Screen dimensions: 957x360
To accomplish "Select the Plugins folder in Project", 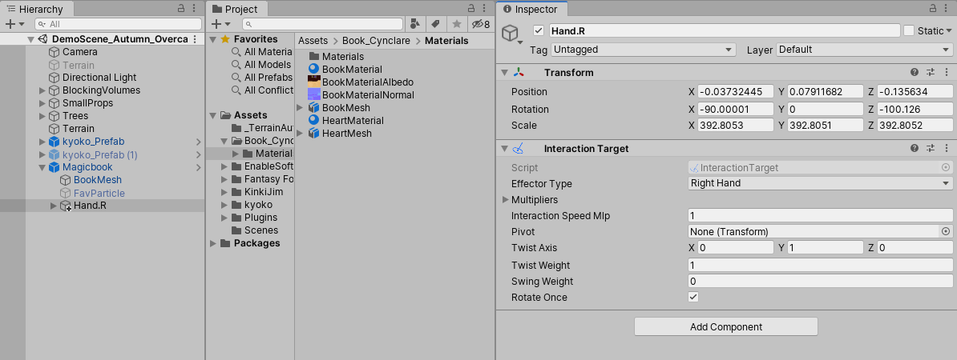I will click(260, 218).
